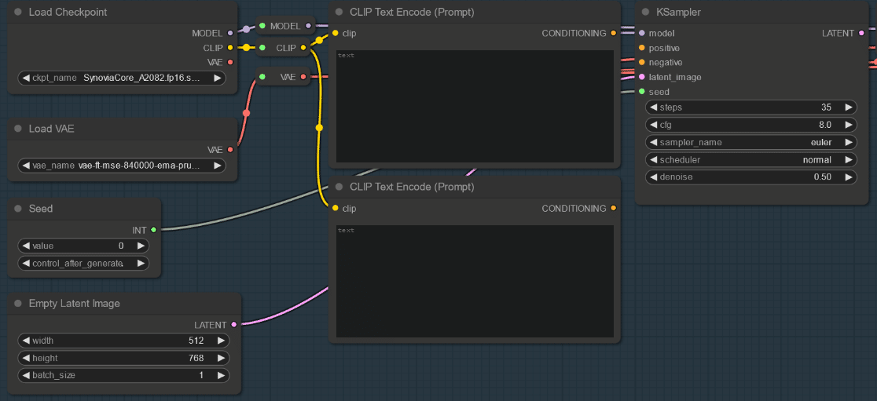The width and height of the screenshot is (877, 401).
Task: Decrease denoise with its left arrow
Action: pos(653,177)
